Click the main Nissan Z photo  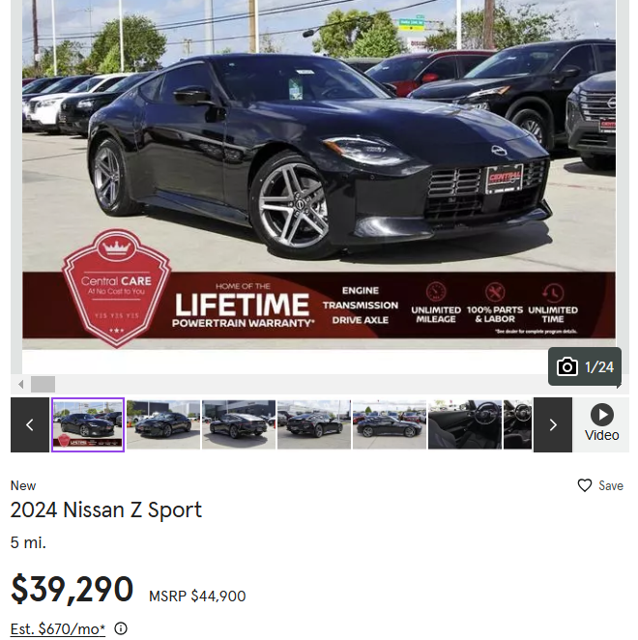coord(319,175)
